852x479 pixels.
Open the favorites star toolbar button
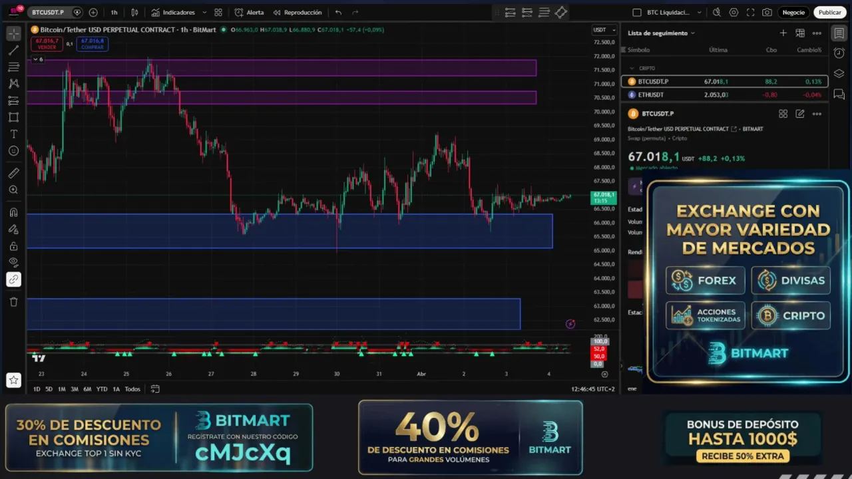pyautogui.click(x=13, y=380)
